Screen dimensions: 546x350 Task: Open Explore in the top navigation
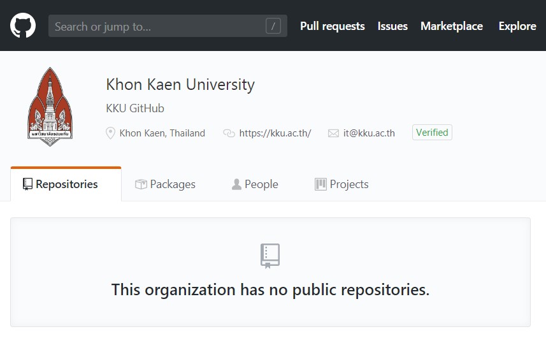[x=517, y=26]
